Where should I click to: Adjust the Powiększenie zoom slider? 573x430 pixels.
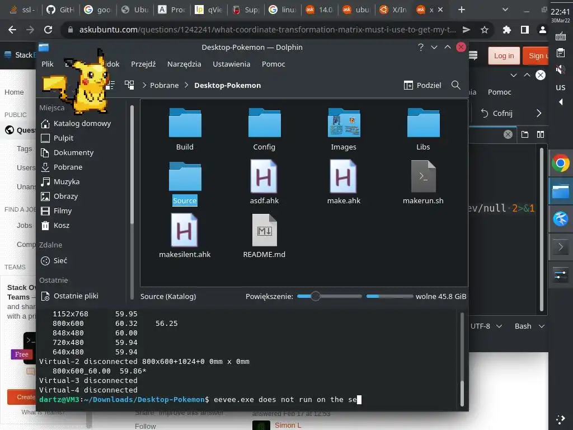coord(329,297)
